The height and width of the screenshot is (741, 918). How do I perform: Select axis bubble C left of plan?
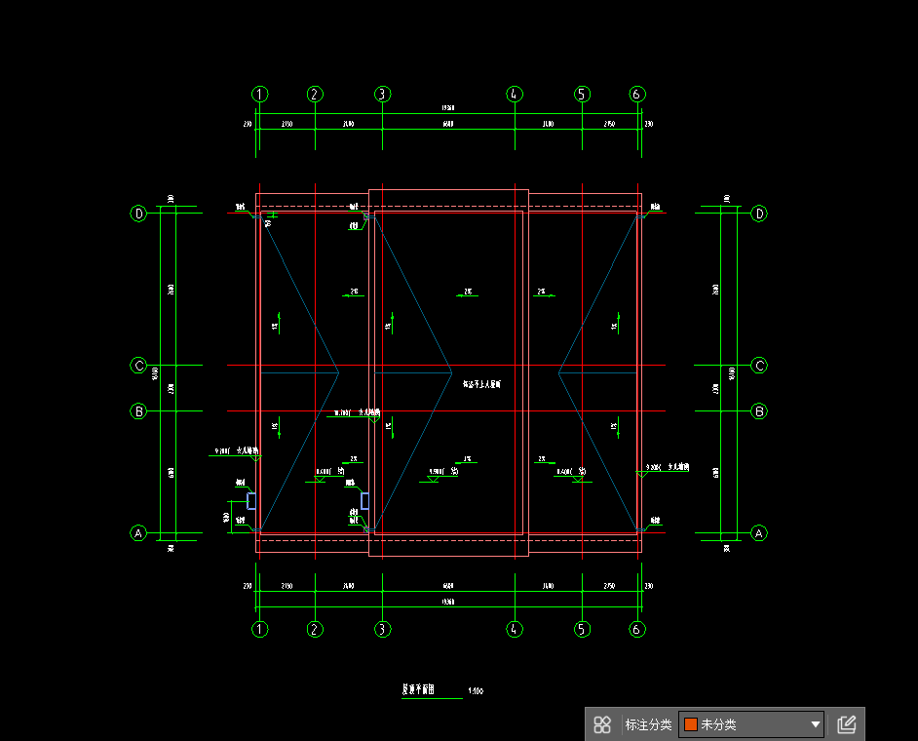[138, 366]
